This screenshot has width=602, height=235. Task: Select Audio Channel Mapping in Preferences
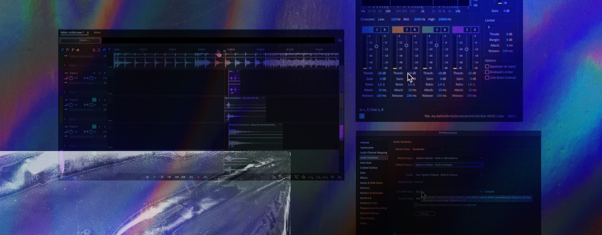point(373,153)
